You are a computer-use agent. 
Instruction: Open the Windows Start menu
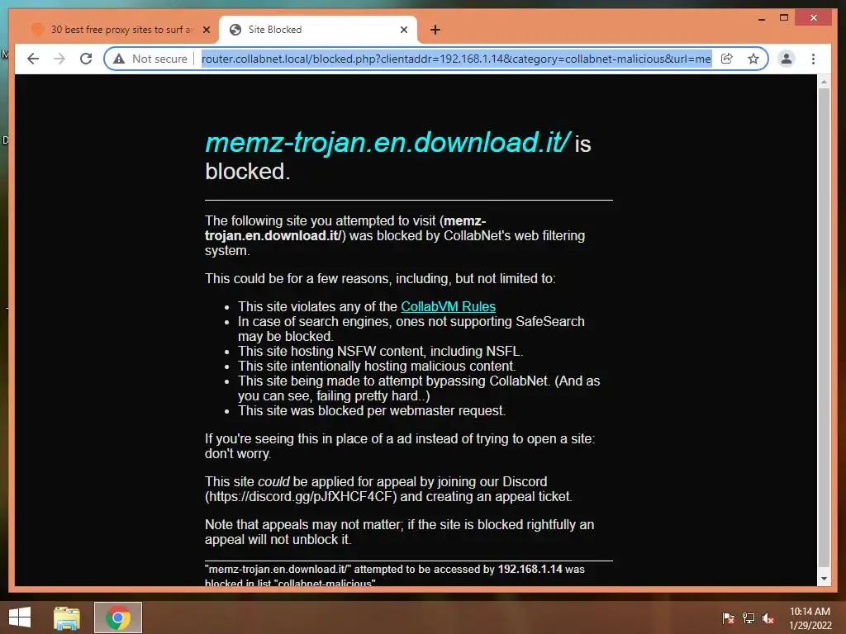click(20, 617)
